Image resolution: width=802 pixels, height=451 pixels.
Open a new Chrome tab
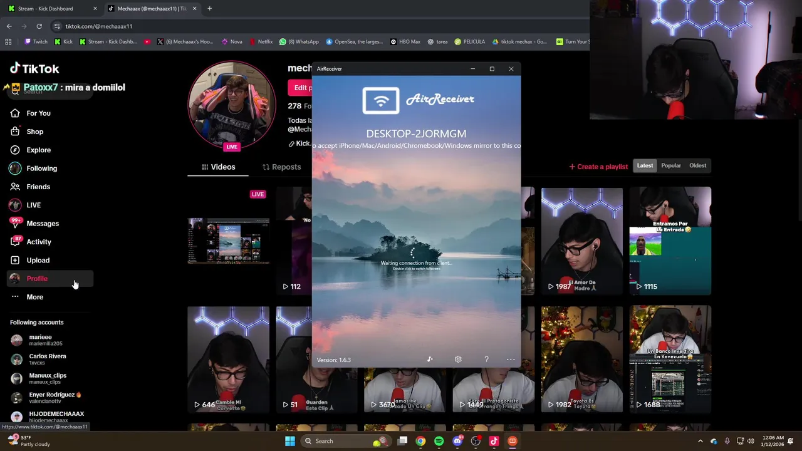[209, 9]
